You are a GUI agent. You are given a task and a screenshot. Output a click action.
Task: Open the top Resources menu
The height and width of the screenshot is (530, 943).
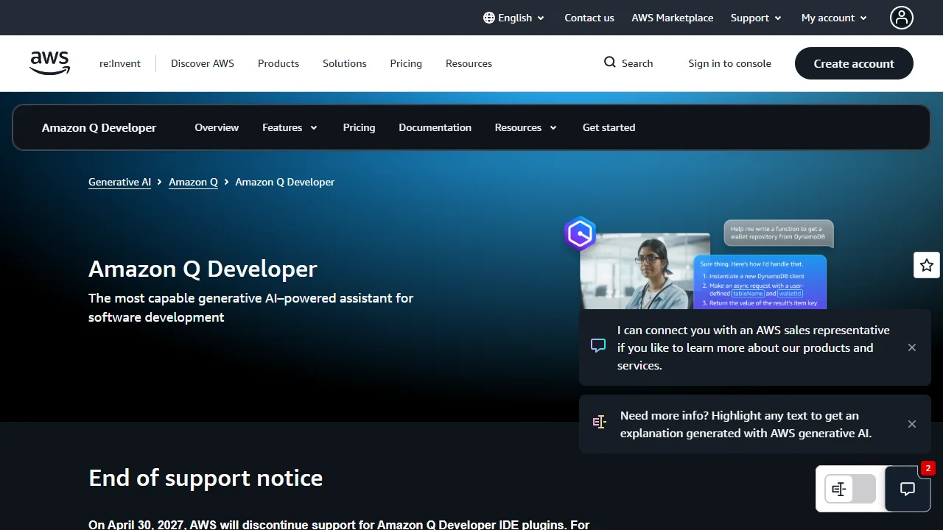[469, 63]
